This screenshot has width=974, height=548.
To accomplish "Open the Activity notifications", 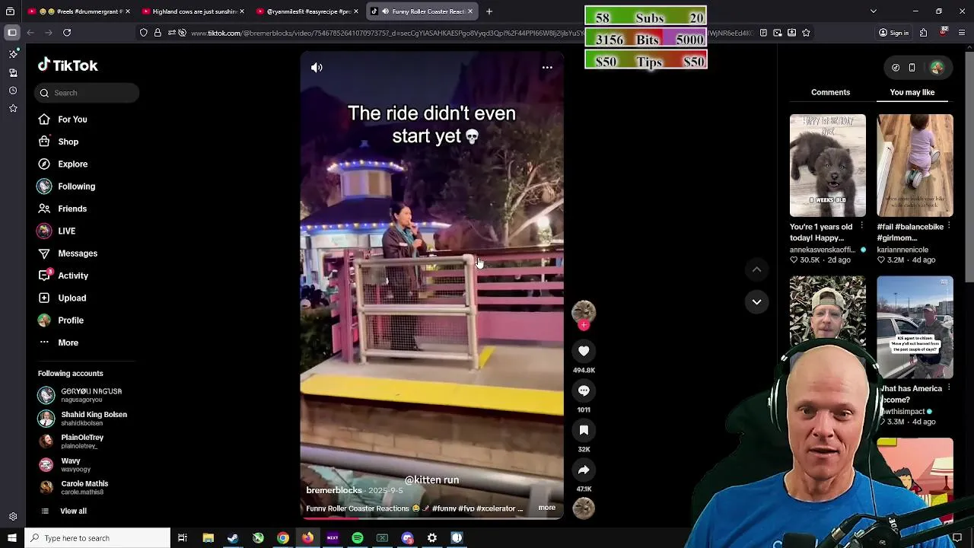I will (x=63, y=276).
